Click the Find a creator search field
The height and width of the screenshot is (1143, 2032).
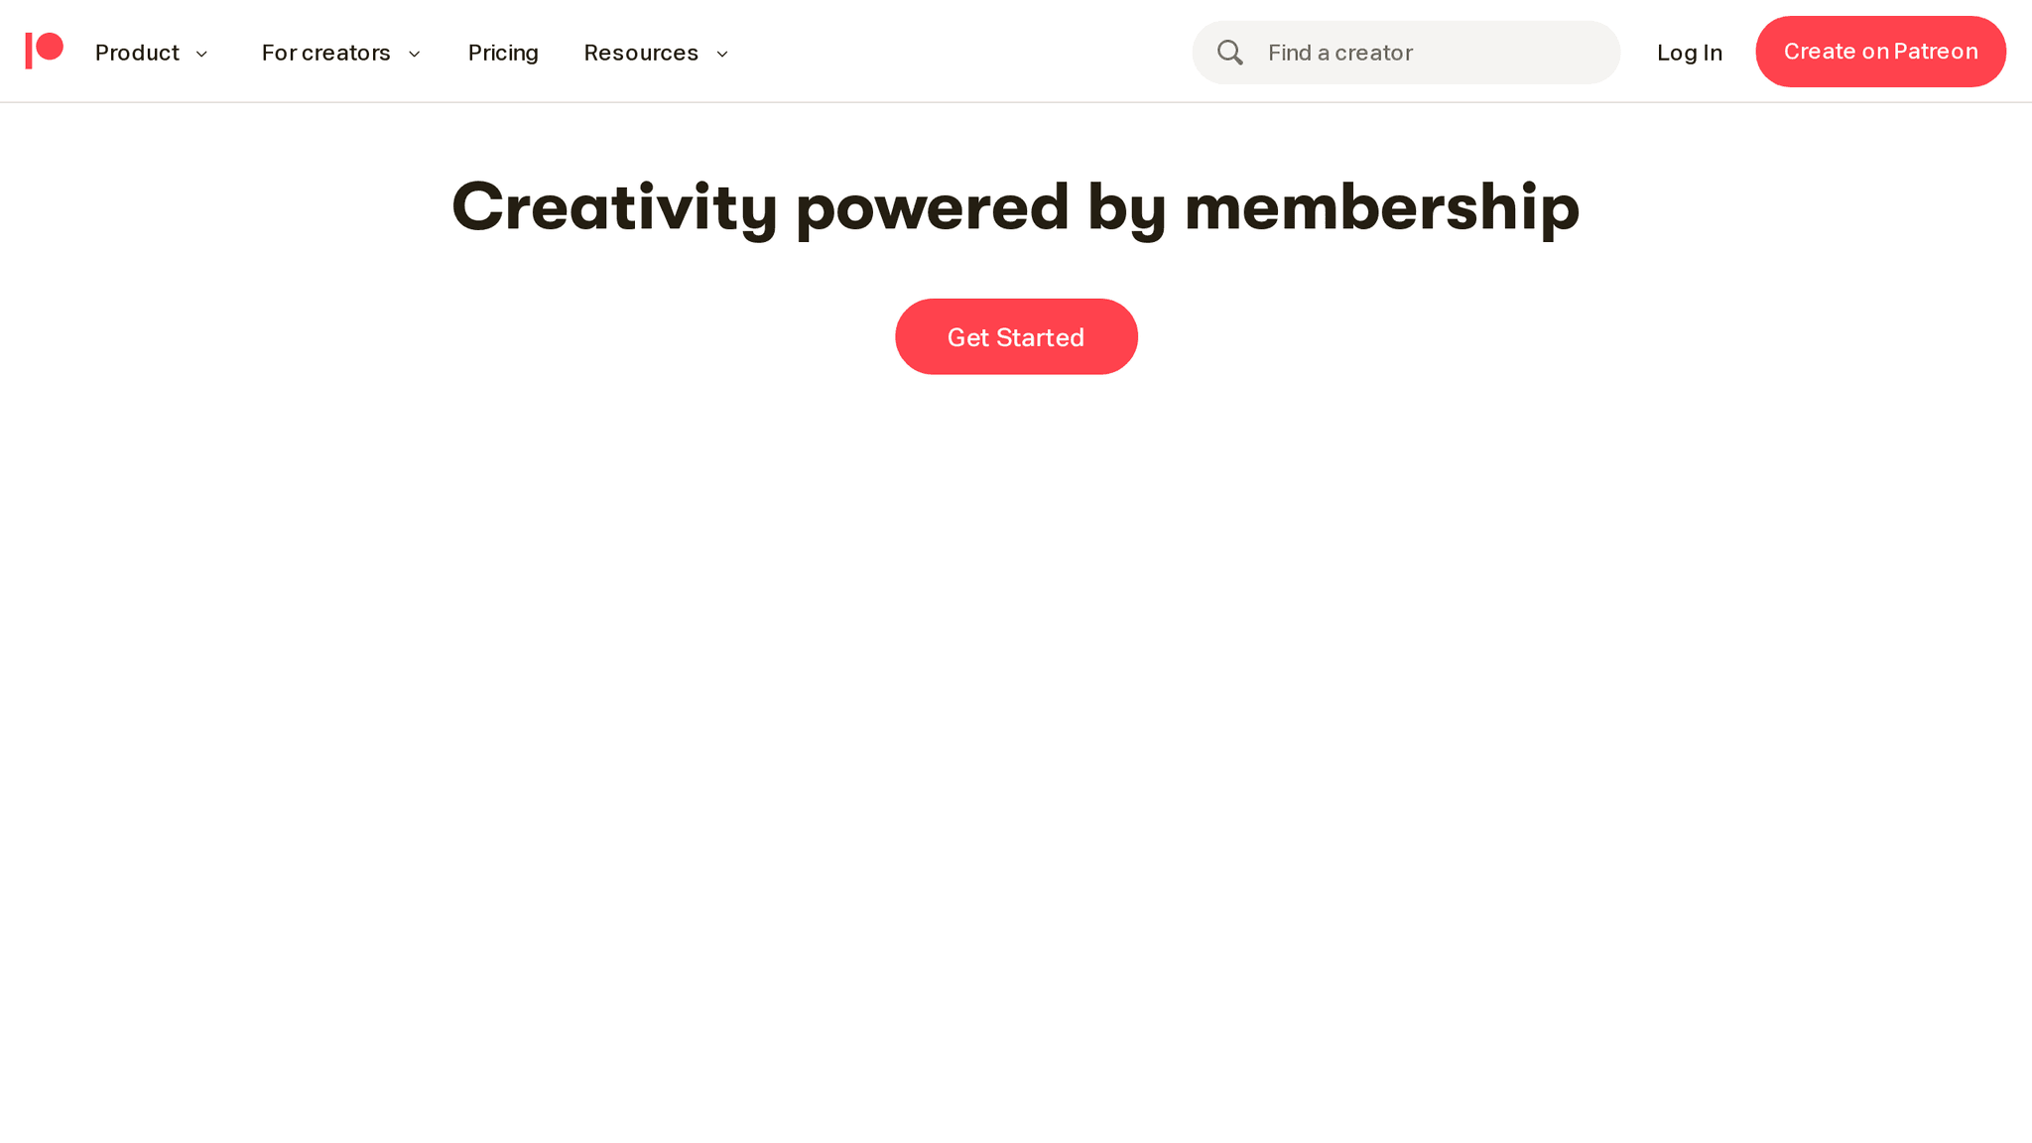(1409, 53)
